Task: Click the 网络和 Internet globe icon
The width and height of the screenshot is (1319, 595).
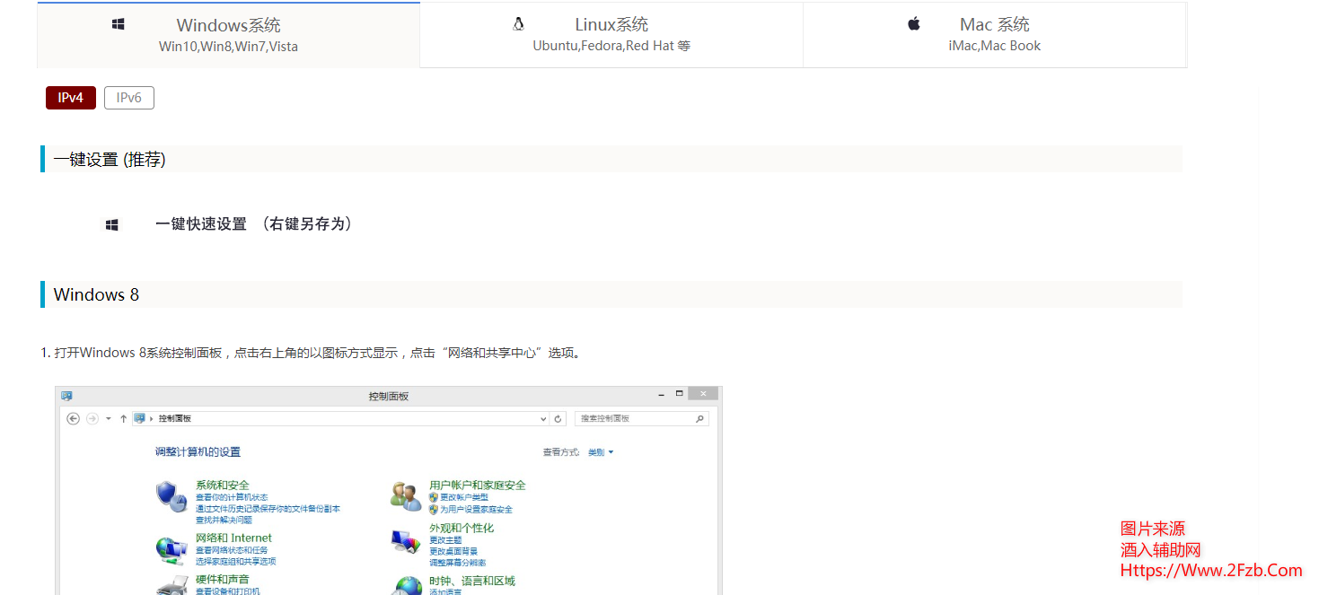Action: click(172, 547)
